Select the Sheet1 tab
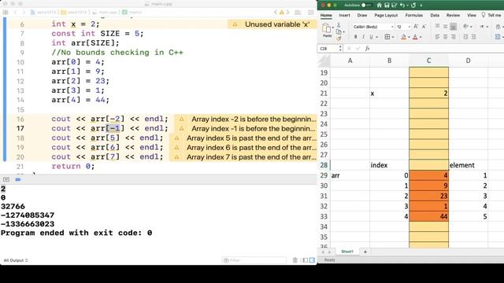This screenshot has height=283, width=504. [347, 252]
